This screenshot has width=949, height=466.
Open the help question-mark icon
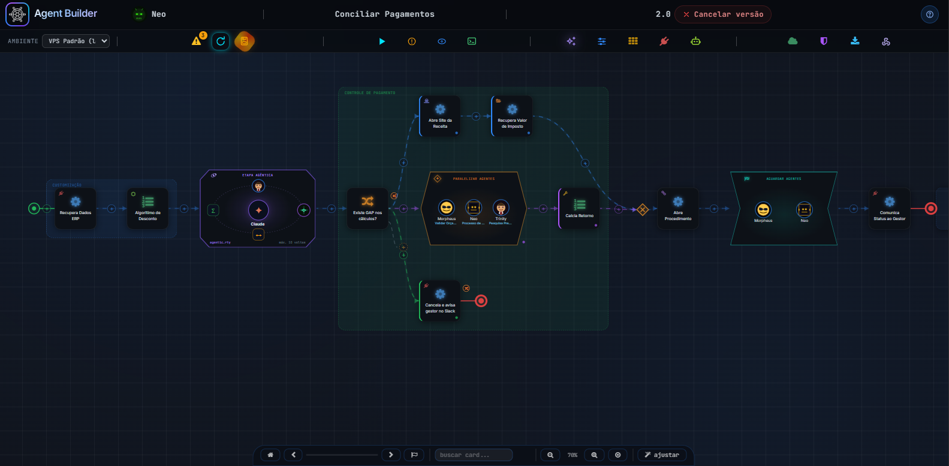click(930, 14)
